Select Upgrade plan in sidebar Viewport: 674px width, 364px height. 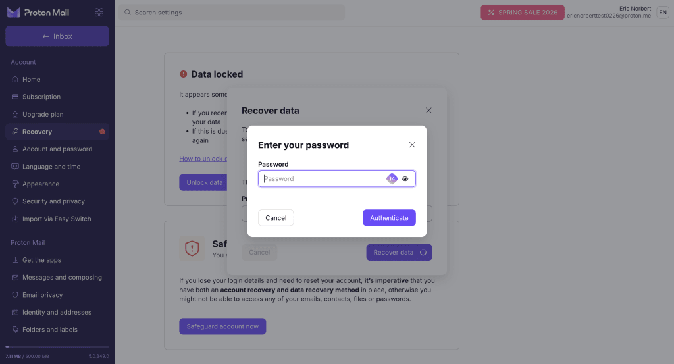43,115
